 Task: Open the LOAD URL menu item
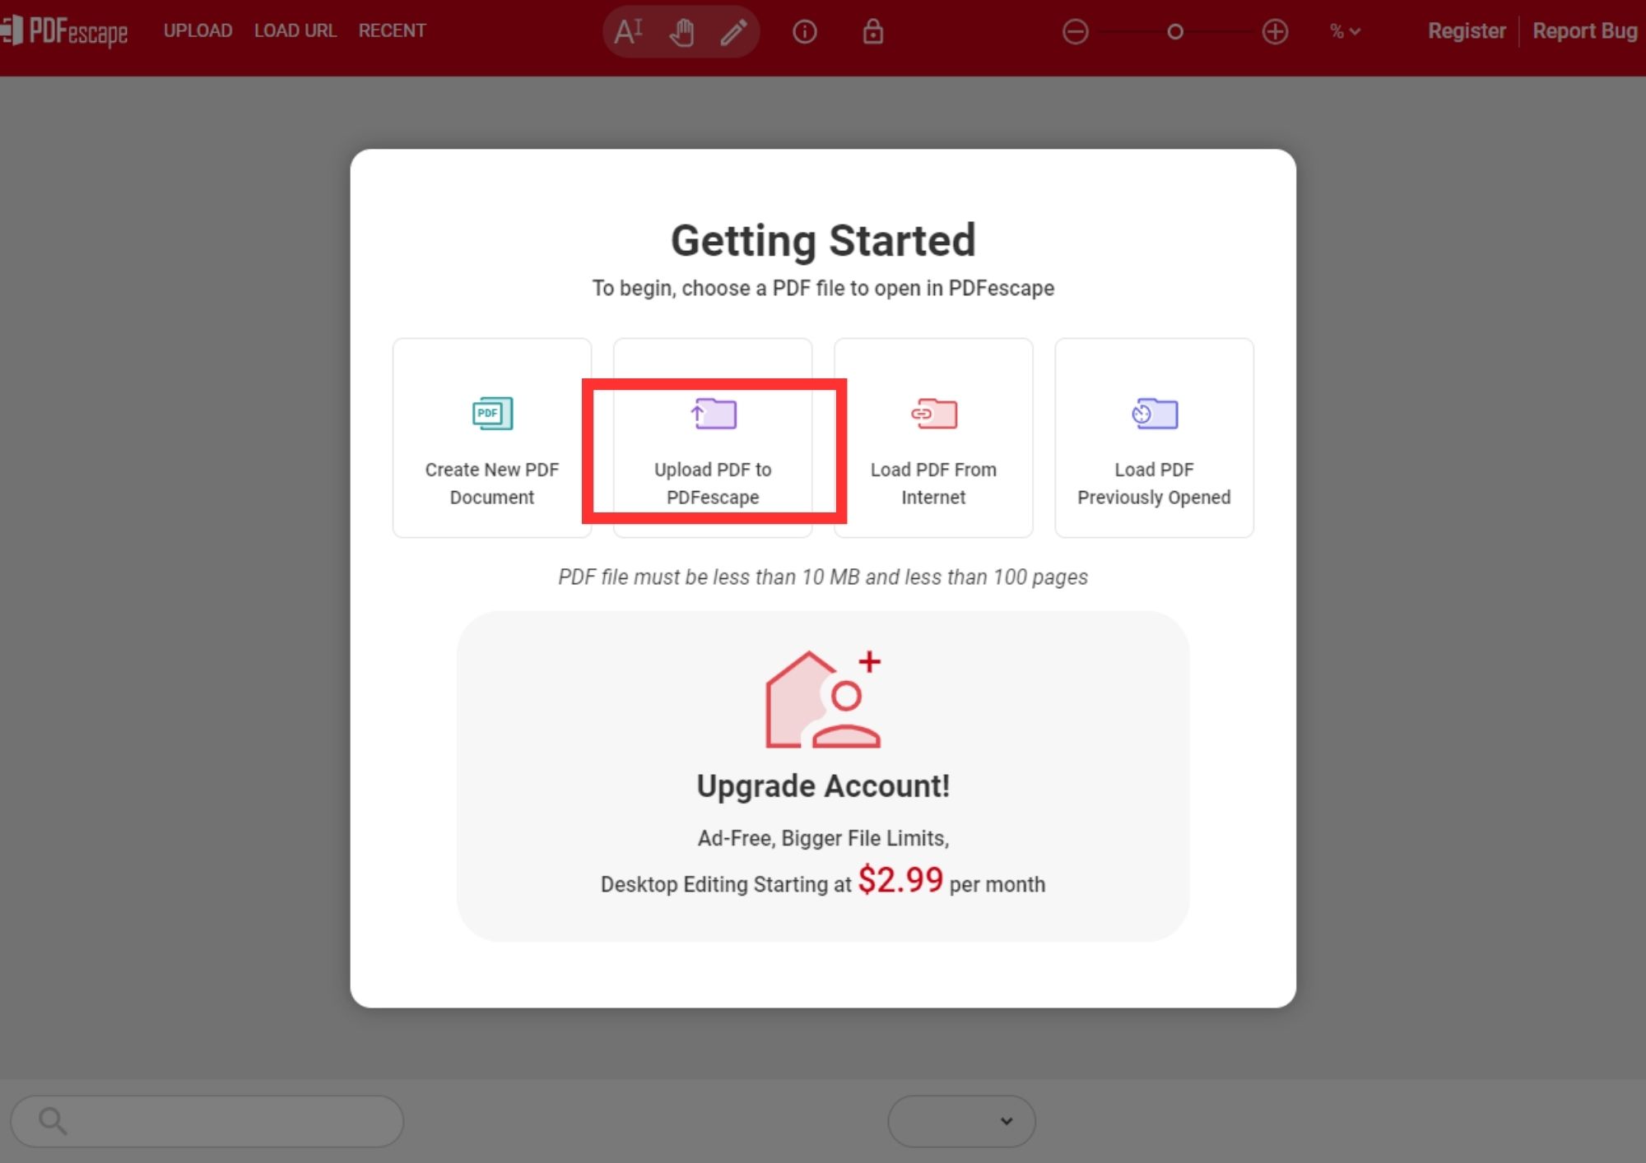tap(295, 30)
